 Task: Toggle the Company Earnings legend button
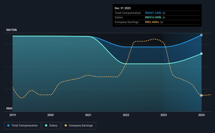(x=79, y=126)
